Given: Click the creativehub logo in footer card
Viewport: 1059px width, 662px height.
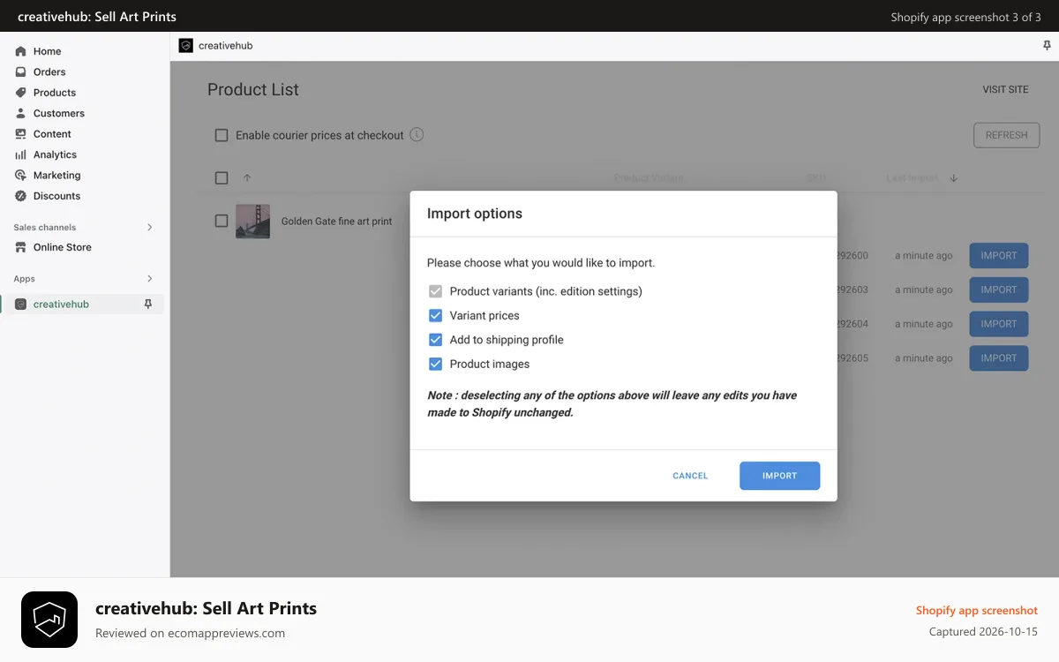Looking at the screenshot, I should (x=49, y=620).
